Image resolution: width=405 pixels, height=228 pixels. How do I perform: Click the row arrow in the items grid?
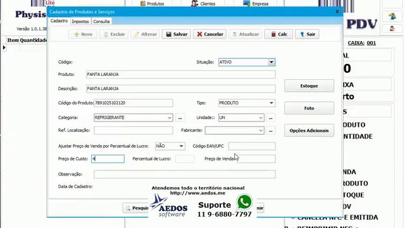coord(4,47)
